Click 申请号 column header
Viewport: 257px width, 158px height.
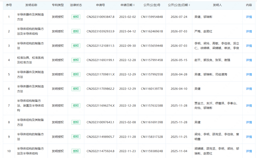coord(100,5)
